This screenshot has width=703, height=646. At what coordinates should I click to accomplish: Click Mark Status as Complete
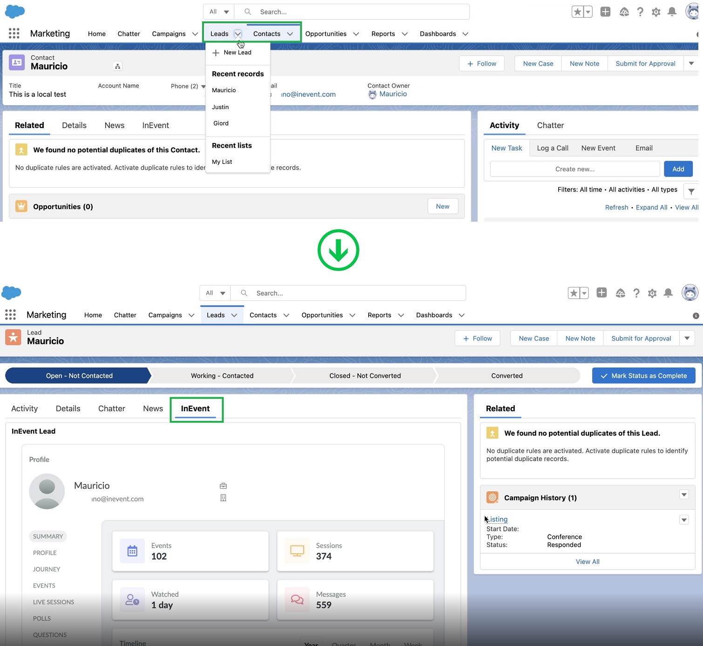644,375
